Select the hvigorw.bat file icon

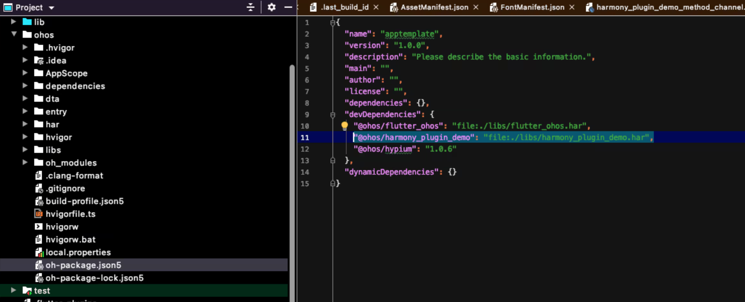(x=39, y=239)
